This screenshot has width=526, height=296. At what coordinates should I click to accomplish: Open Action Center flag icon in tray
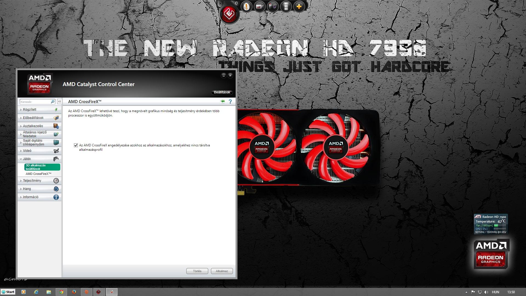click(x=473, y=292)
